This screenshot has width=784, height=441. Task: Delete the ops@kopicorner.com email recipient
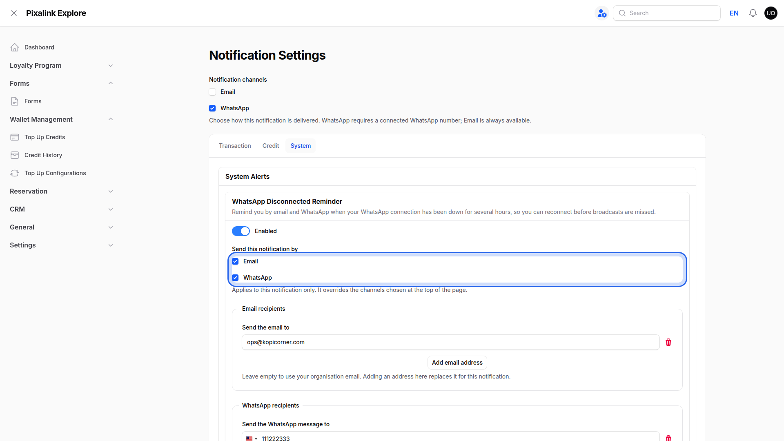point(668,342)
